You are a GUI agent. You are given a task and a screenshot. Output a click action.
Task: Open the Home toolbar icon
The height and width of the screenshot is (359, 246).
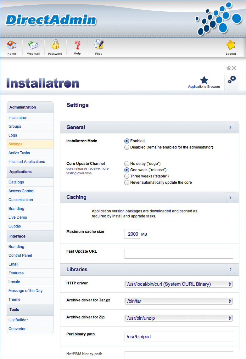[12, 45]
